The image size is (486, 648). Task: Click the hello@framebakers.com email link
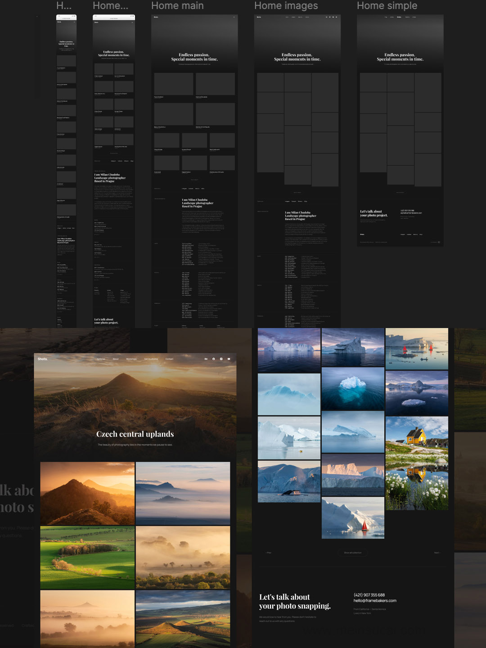375,601
